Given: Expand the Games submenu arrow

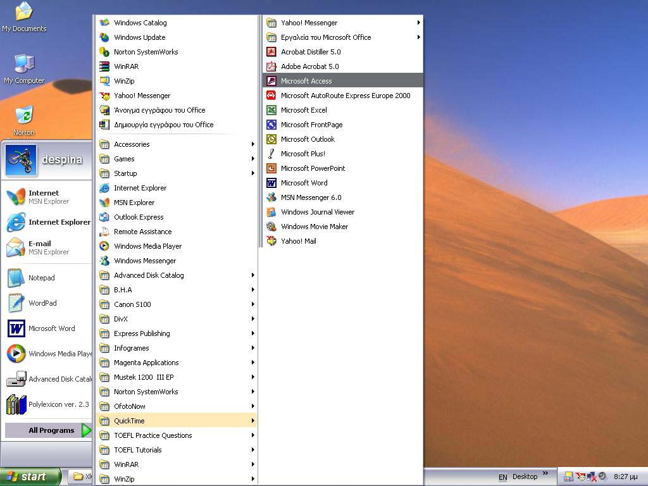Looking at the screenshot, I should (x=253, y=159).
